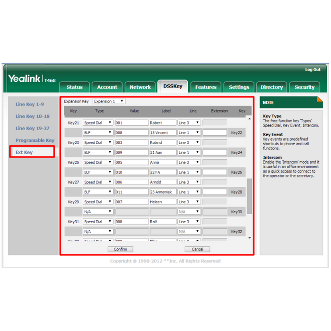331x331 pixels.
Task: Select the Directory tab
Action: click(x=271, y=87)
